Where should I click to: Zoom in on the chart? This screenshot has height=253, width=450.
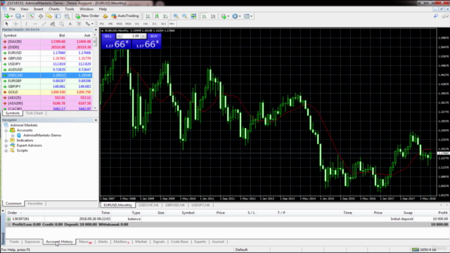(x=176, y=16)
